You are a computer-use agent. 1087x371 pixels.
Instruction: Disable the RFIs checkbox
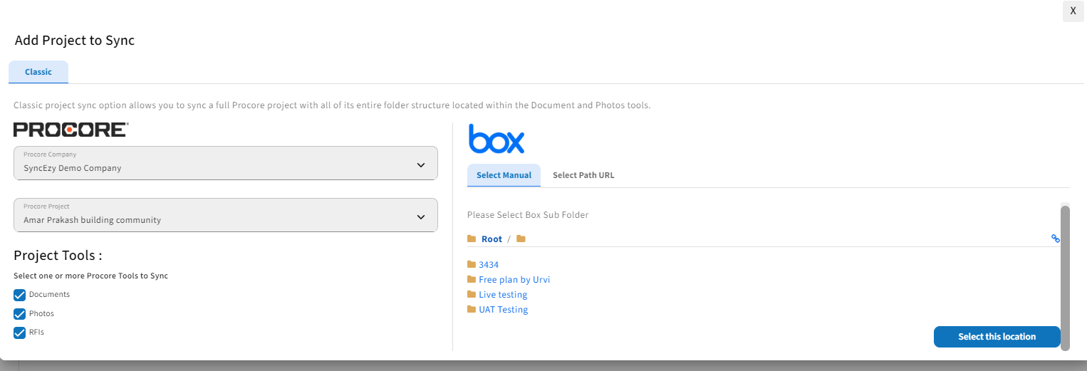click(20, 333)
